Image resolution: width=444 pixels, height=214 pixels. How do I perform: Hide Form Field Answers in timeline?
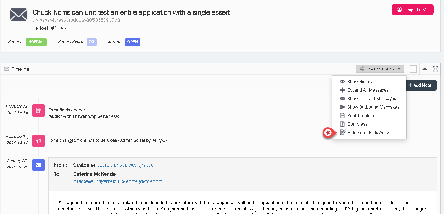(x=371, y=133)
